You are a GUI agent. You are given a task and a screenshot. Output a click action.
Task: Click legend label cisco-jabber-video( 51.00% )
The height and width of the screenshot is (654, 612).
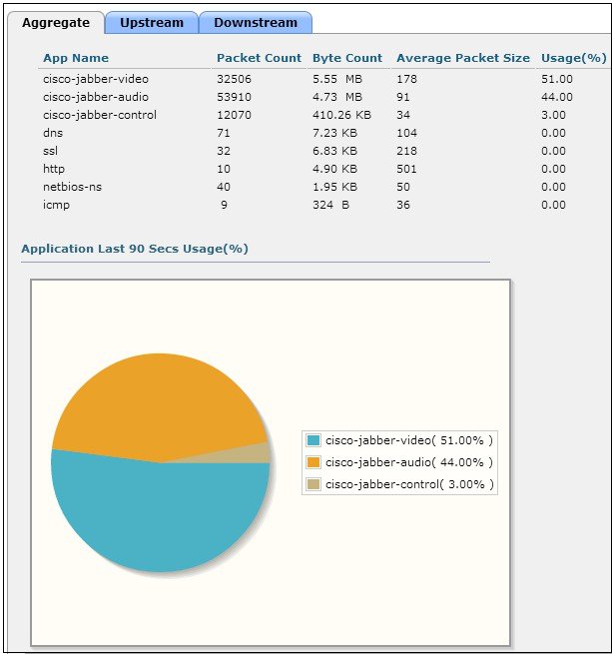pos(409,440)
